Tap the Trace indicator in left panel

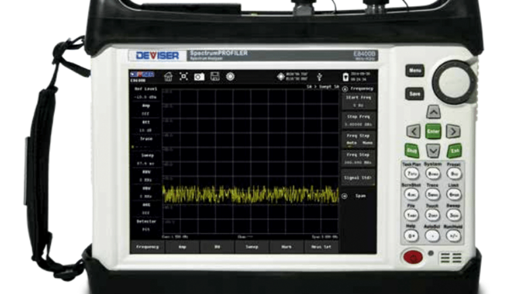tap(146, 142)
